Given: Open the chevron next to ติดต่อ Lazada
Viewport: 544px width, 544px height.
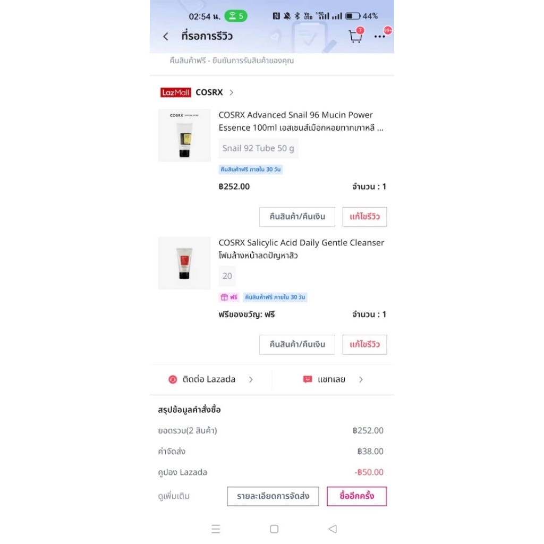Looking at the screenshot, I should tap(251, 379).
